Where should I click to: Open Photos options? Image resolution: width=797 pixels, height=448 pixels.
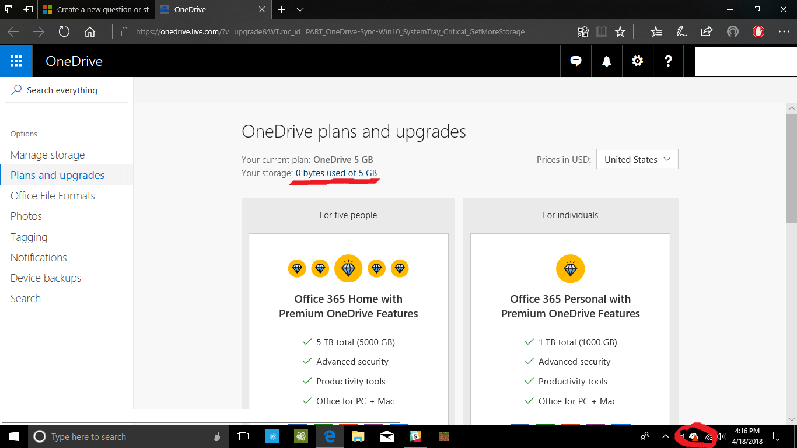[26, 216]
